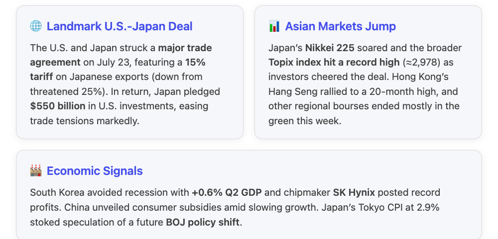The height and width of the screenshot is (239, 498).
Task: Click the factory icon beside Economic Signals
Action: point(36,171)
